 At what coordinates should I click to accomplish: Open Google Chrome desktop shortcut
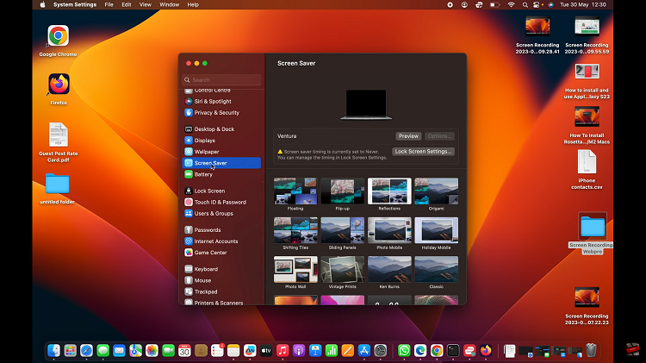tap(58, 41)
